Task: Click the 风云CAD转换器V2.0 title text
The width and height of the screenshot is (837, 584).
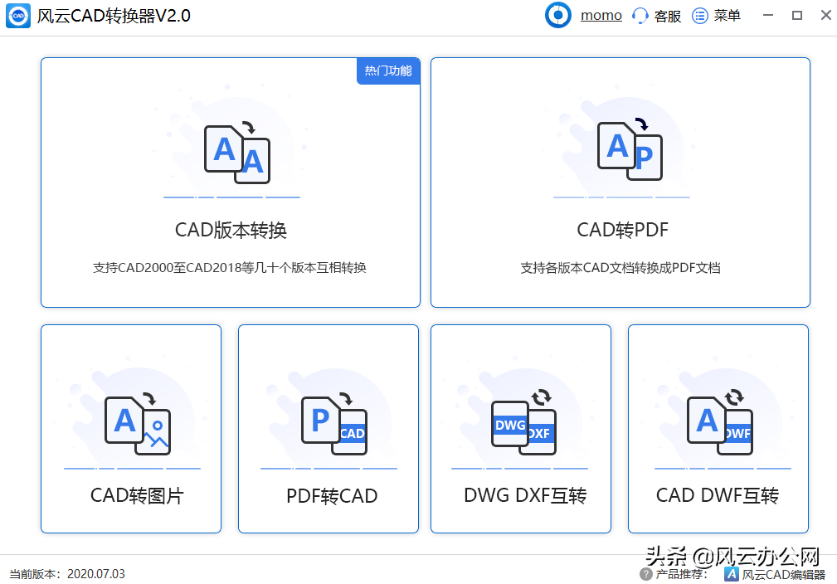Action: [114, 16]
